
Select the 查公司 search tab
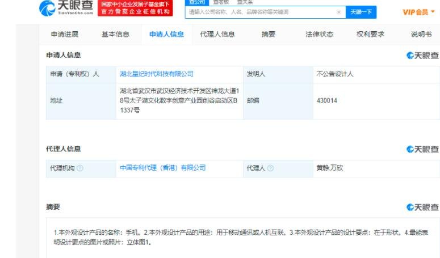point(197,2)
